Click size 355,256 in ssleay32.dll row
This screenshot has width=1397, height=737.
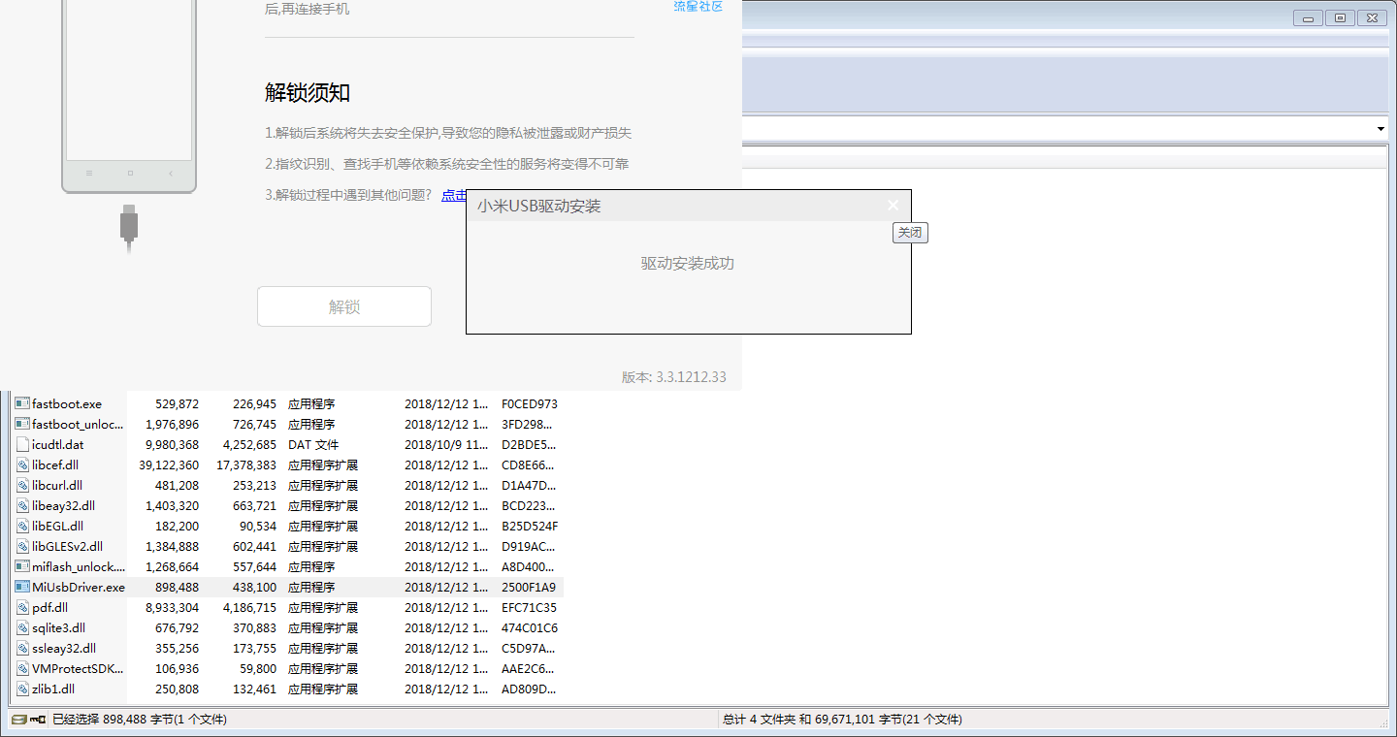click(x=176, y=648)
